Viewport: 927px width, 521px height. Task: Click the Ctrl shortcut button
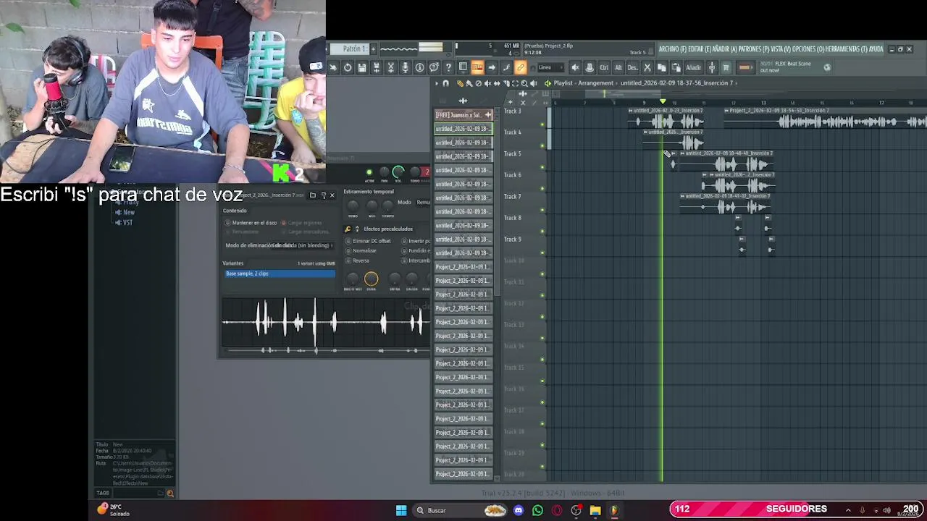point(604,67)
